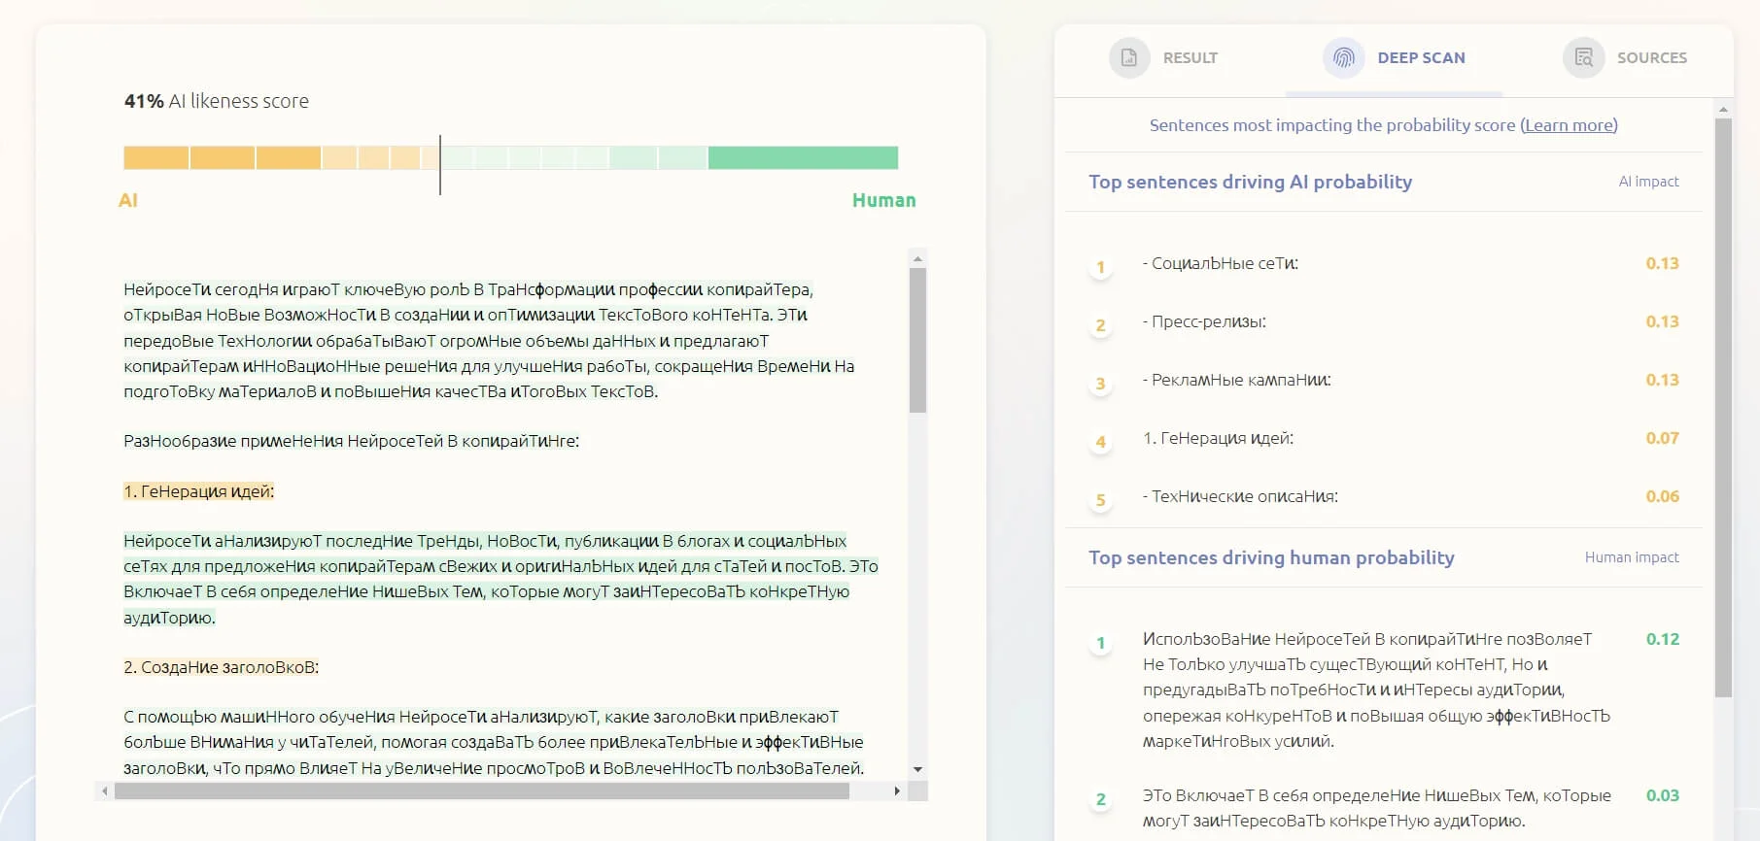Viewport: 1760px width, 841px height.
Task: Click the Result document icon
Action: click(x=1129, y=58)
